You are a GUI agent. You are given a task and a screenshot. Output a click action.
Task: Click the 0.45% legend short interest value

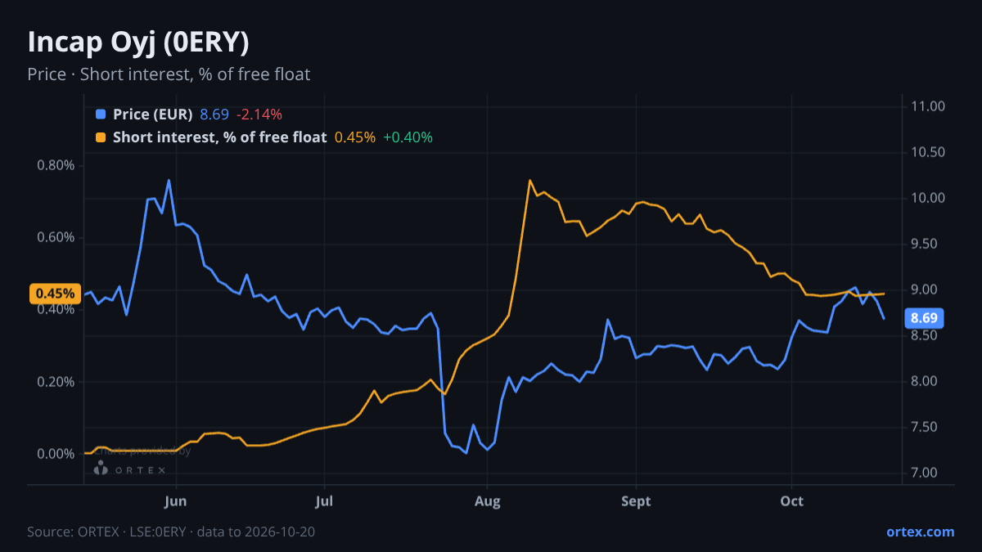point(355,137)
